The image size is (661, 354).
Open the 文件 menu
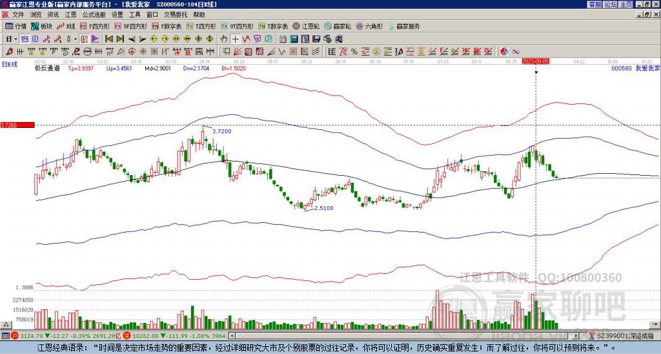(18, 15)
